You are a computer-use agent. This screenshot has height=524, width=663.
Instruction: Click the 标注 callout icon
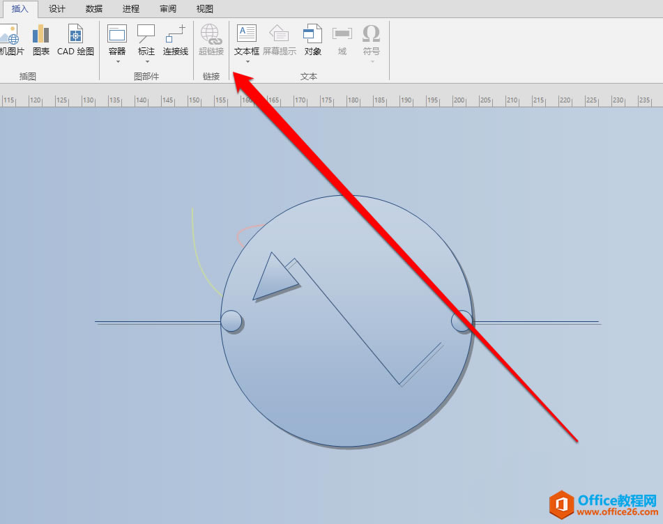pos(146,34)
